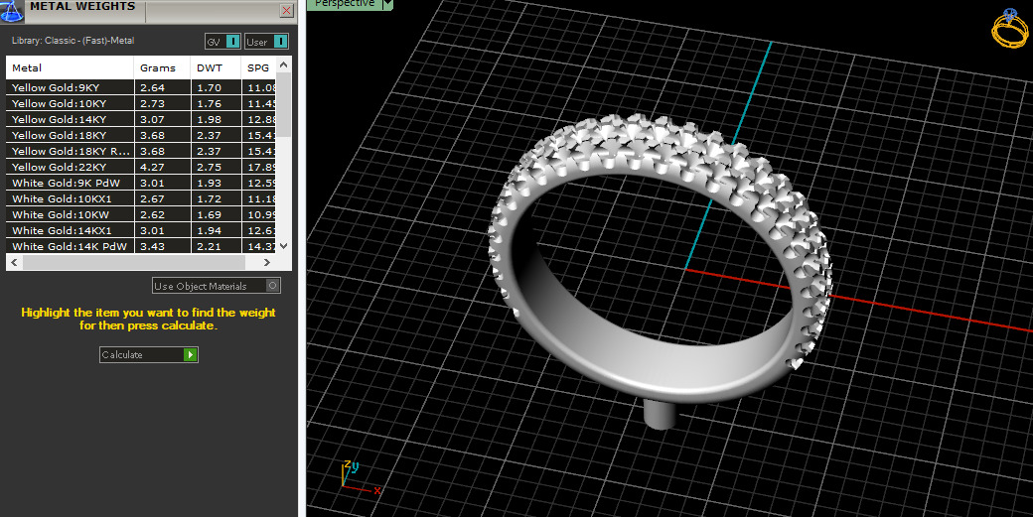Select the White Gold:9K PdW row
Image resolution: width=1033 pixels, height=517 pixels.
[141, 183]
